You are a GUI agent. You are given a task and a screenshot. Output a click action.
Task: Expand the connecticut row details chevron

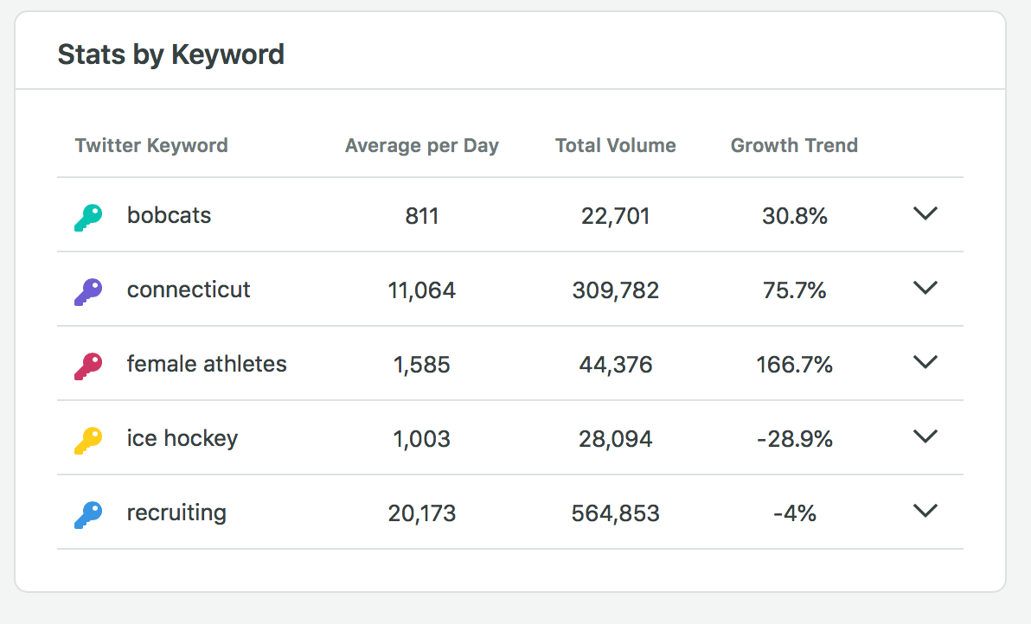[925, 289]
